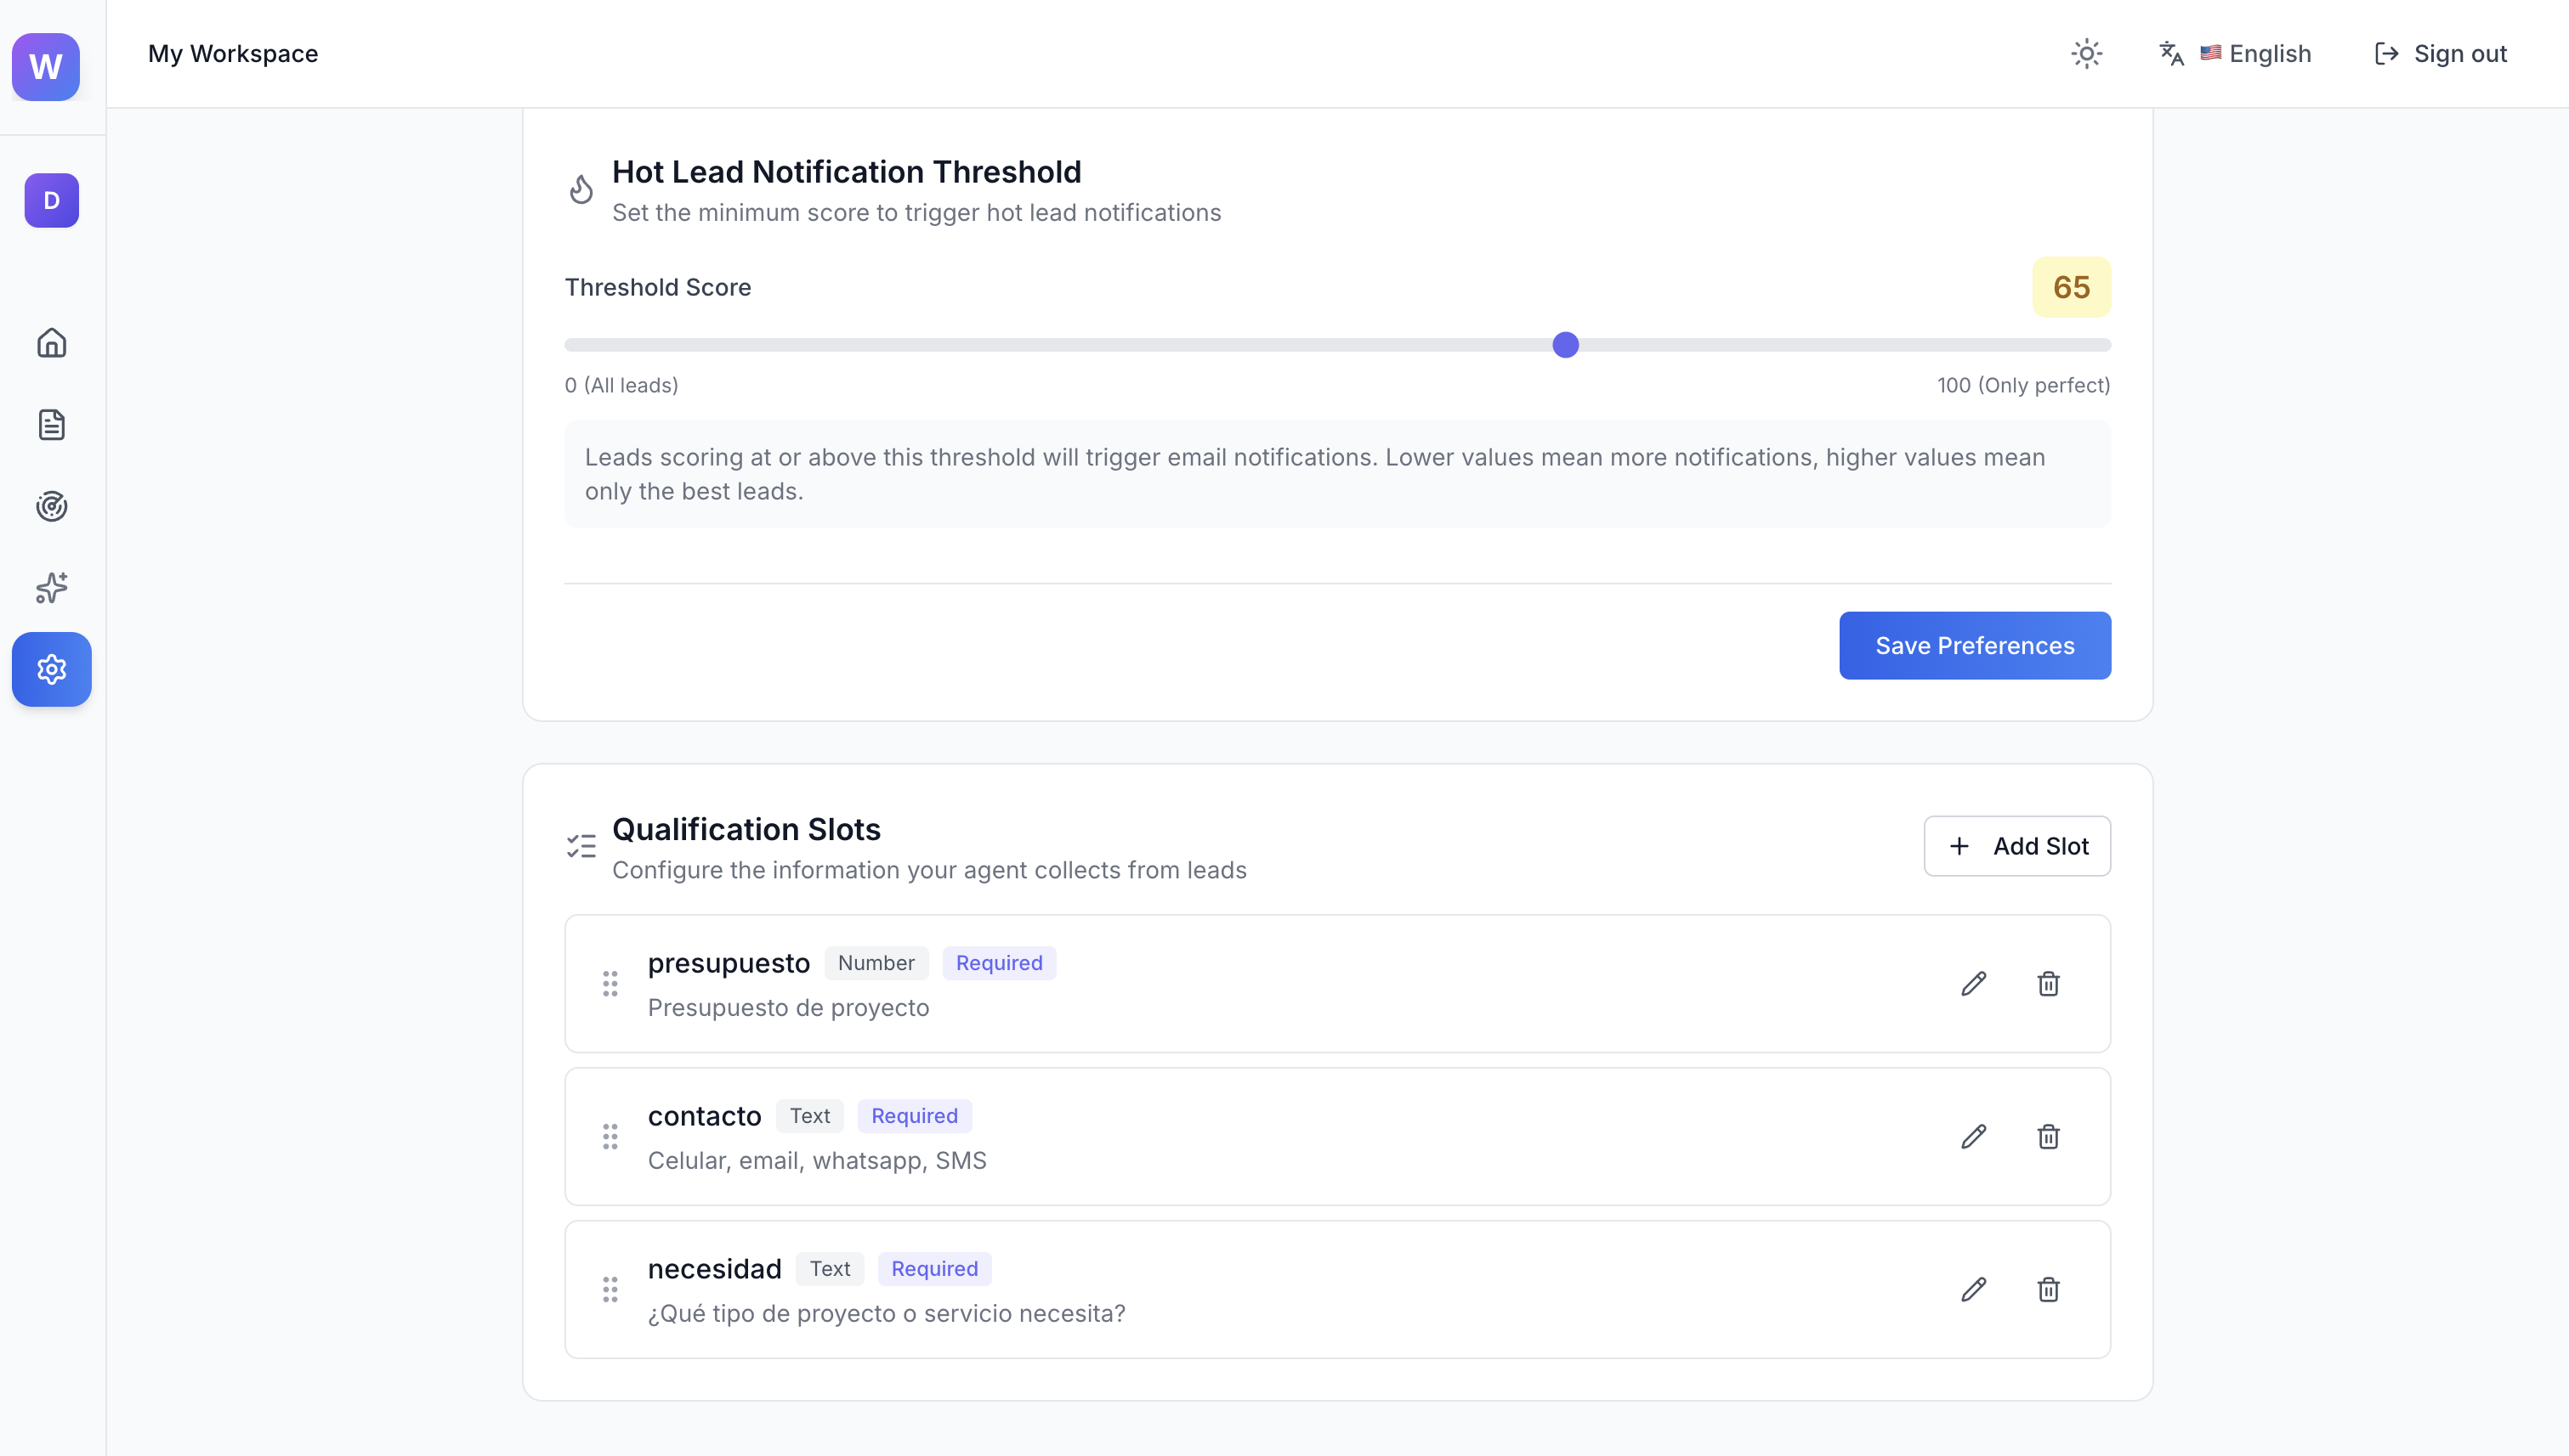This screenshot has height=1456, width=2569.
Task: Delete the presupuesto slot with the trash icon
Action: (x=2048, y=984)
